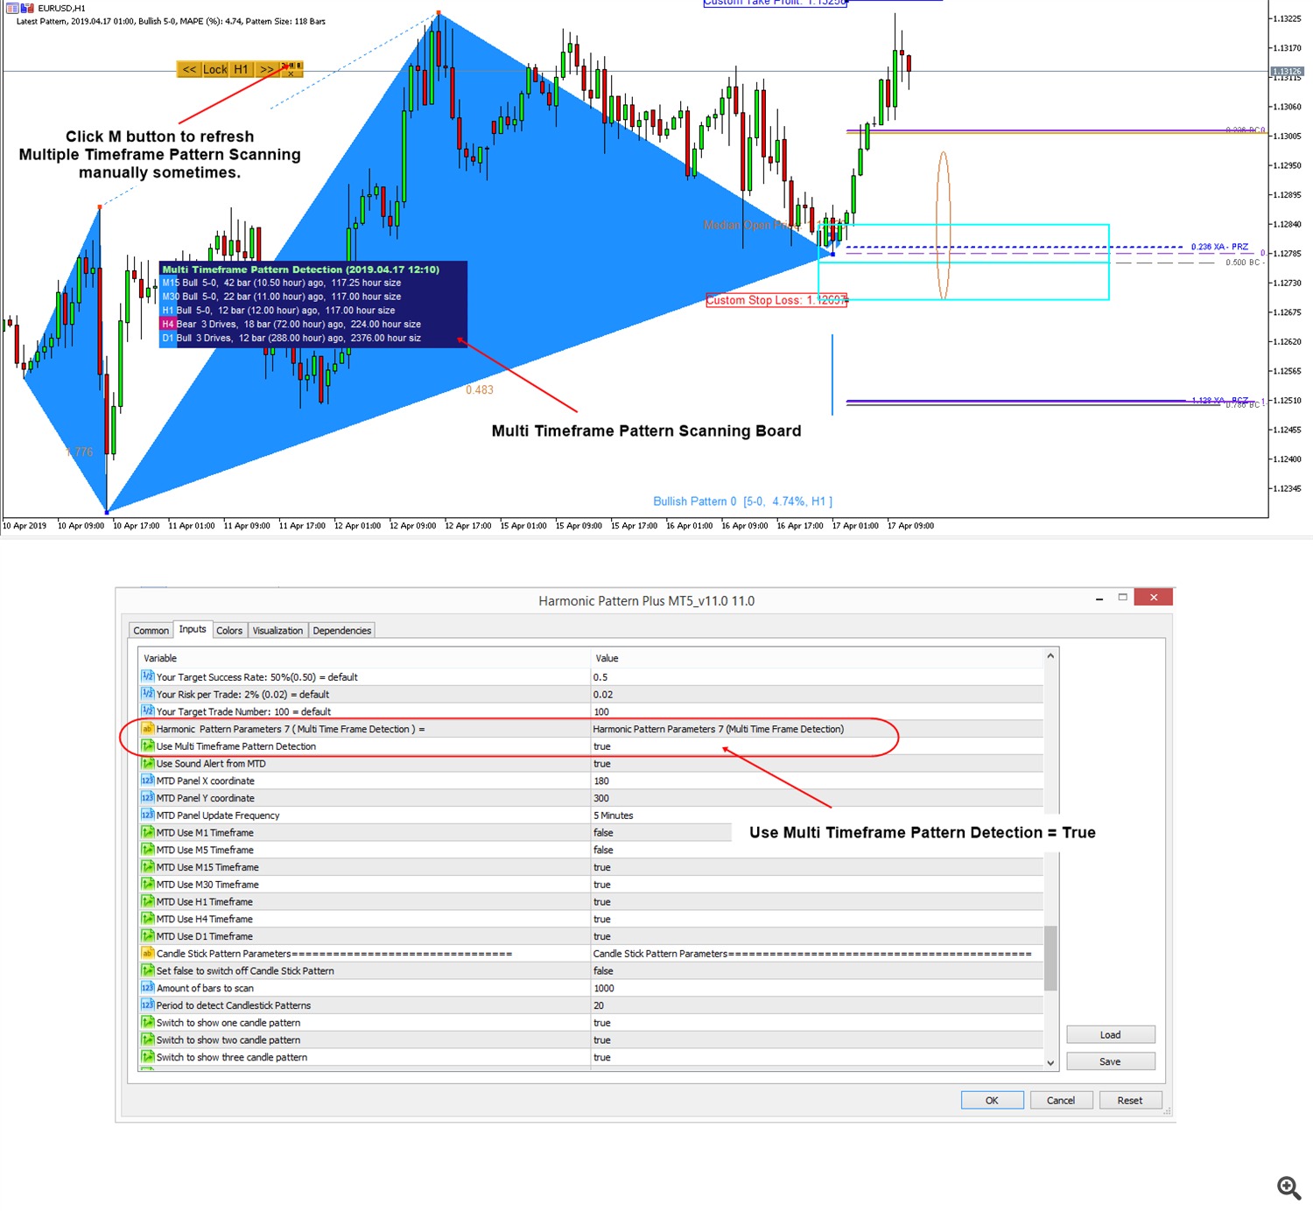Screen dimensions: 1313x1211
Task: Click the inputs list vertical scrollbar thumb
Action: click(1050, 958)
